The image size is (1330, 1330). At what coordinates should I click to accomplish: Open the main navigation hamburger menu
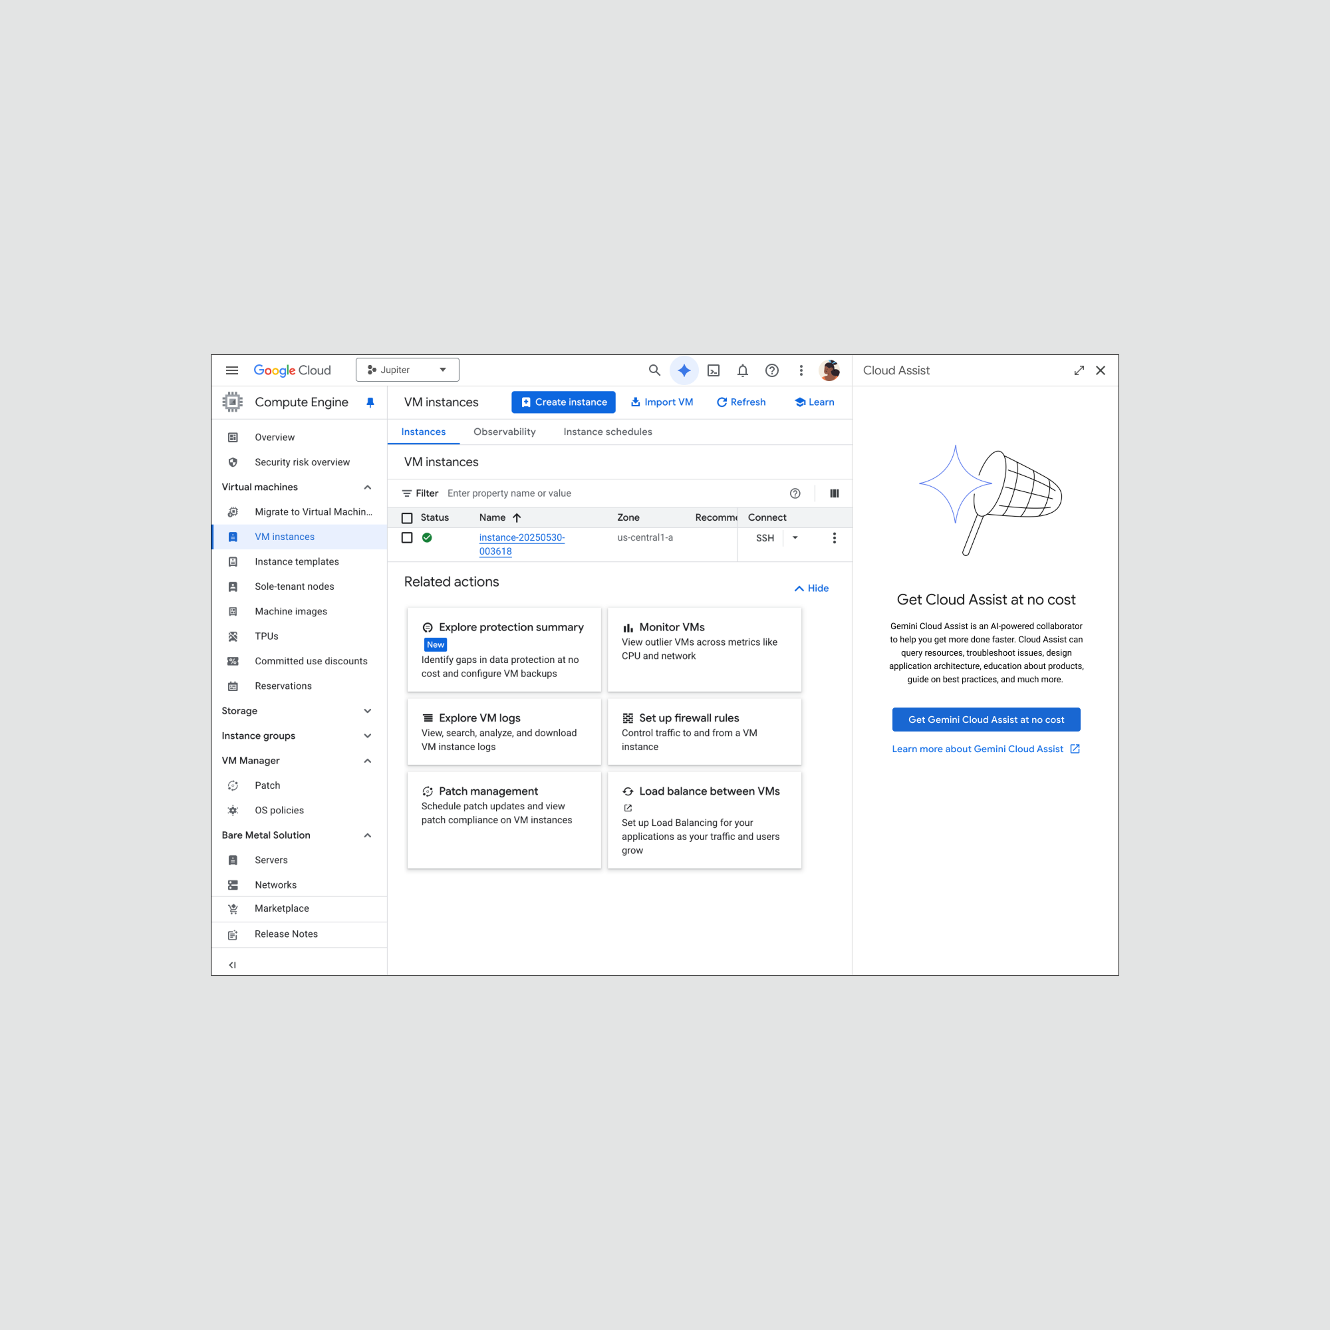(x=232, y=370)
